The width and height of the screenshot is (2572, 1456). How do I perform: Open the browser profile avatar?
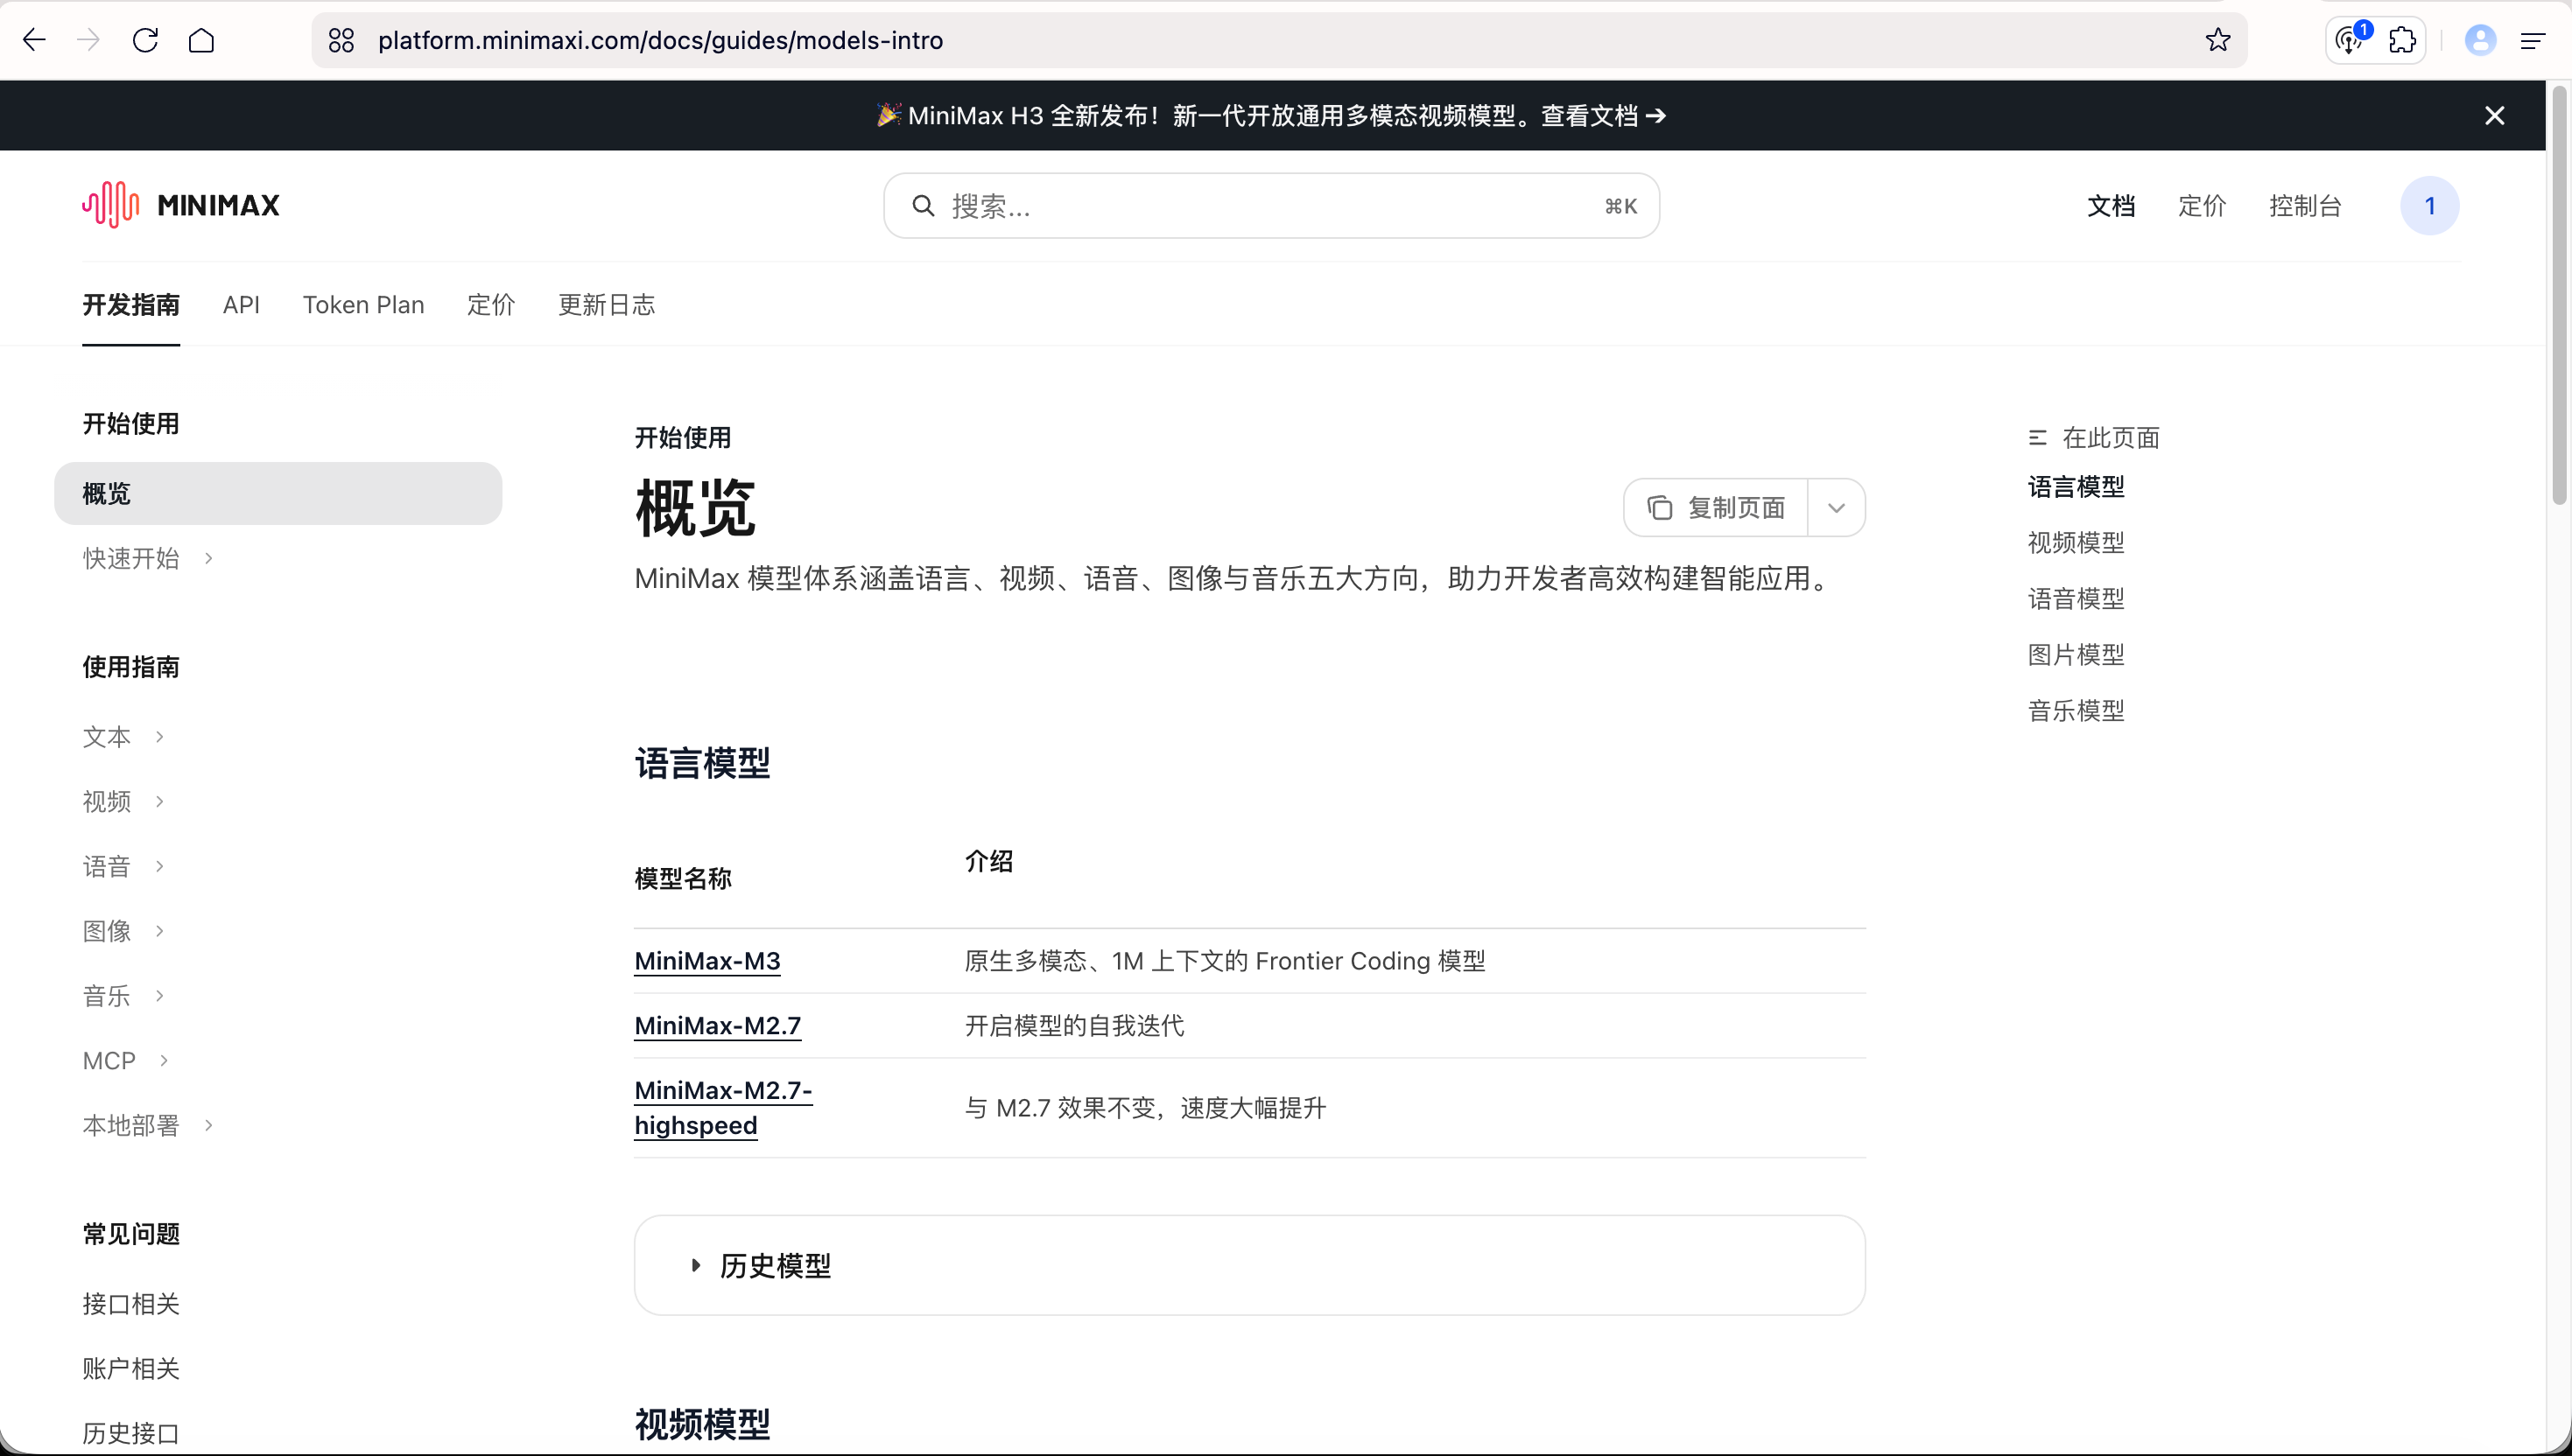pyautogui.click(x=2480, y=40)
